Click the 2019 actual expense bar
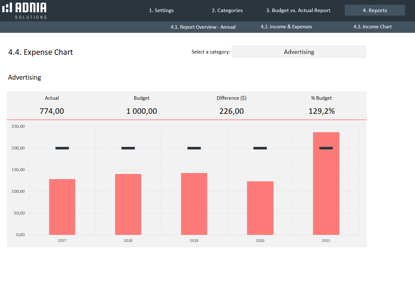 pyautogui.click(x=194, y=204)
